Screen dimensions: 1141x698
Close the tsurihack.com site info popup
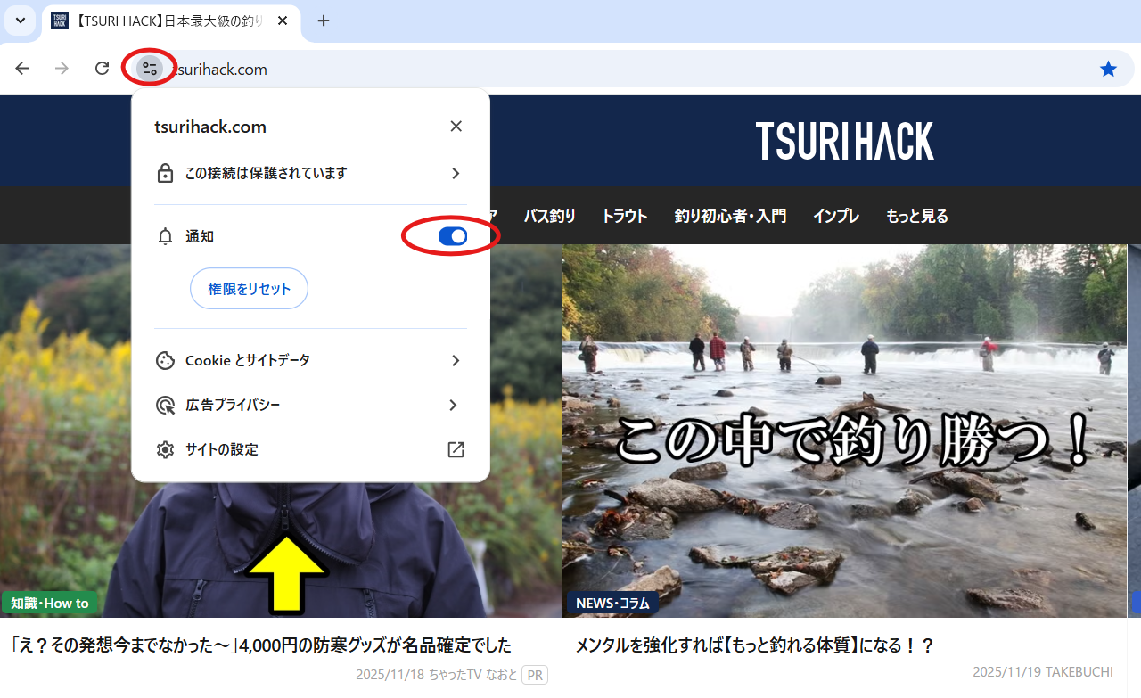[x=456, y=127]
